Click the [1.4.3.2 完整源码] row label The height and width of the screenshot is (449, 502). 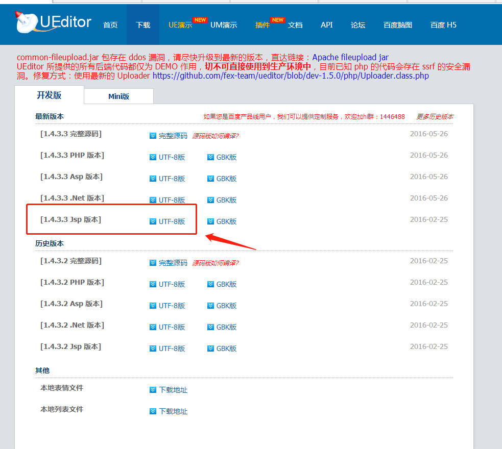[71, 261]
